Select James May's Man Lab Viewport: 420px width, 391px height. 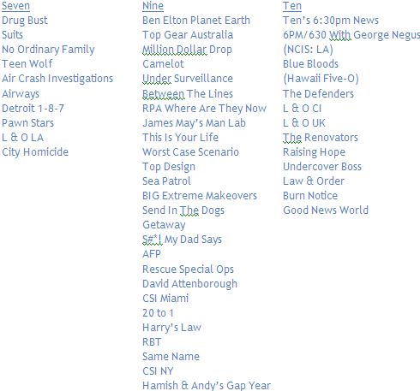tap(194, 123)
